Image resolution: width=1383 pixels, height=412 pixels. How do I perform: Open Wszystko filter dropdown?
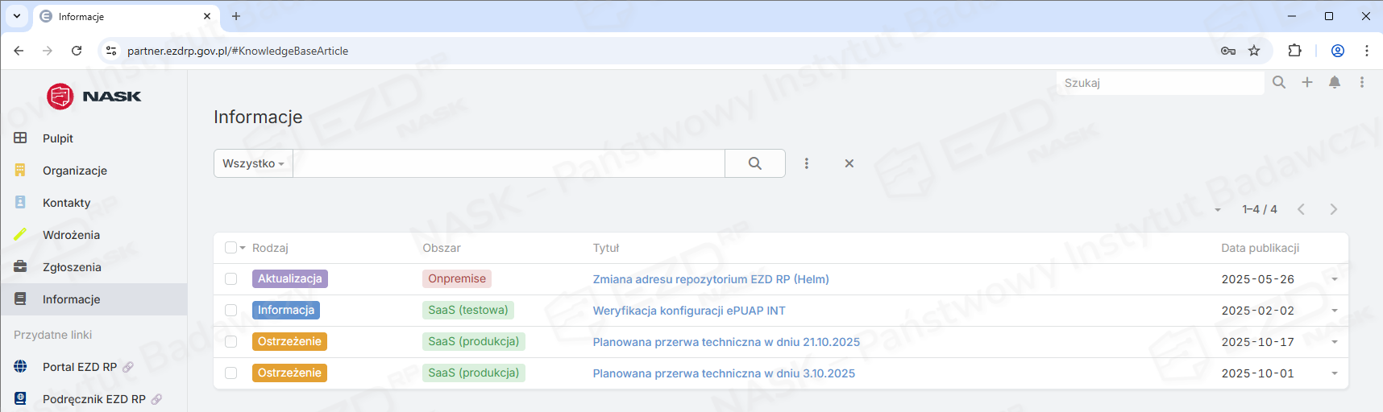point(253,163)
